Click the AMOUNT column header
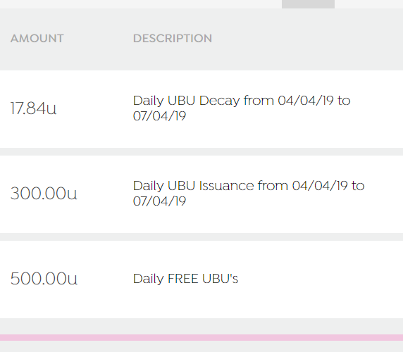The height and width of the screenshot is (352, 403). pos(37,39)
